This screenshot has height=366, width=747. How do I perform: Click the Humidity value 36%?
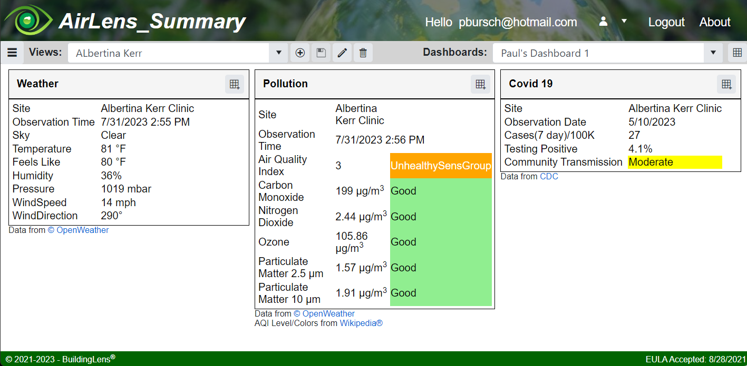(111, 176)
